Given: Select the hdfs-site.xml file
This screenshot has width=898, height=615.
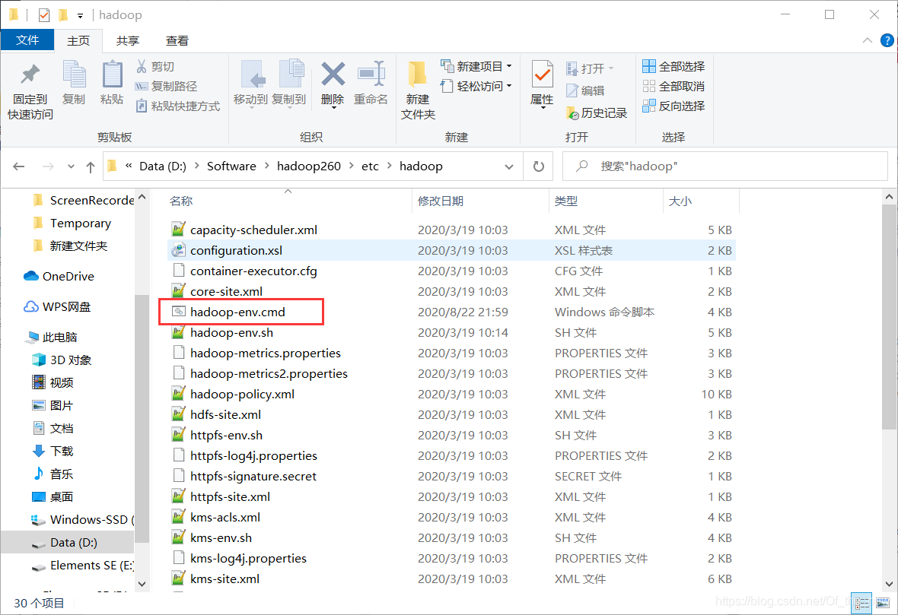Looking at the screenshot, I should [x=225, y=415].
